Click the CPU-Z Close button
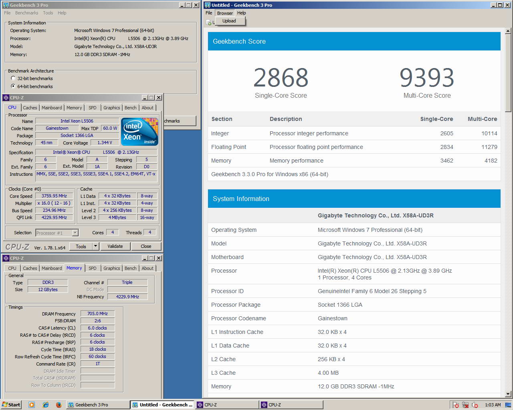 [x=146, y=246]
